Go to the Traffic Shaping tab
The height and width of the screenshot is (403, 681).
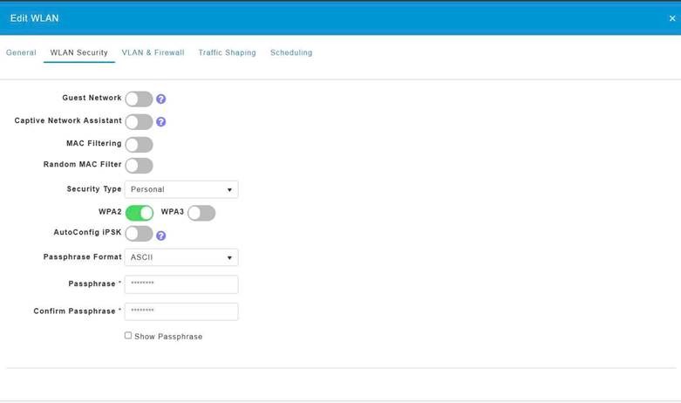[227, 52]
